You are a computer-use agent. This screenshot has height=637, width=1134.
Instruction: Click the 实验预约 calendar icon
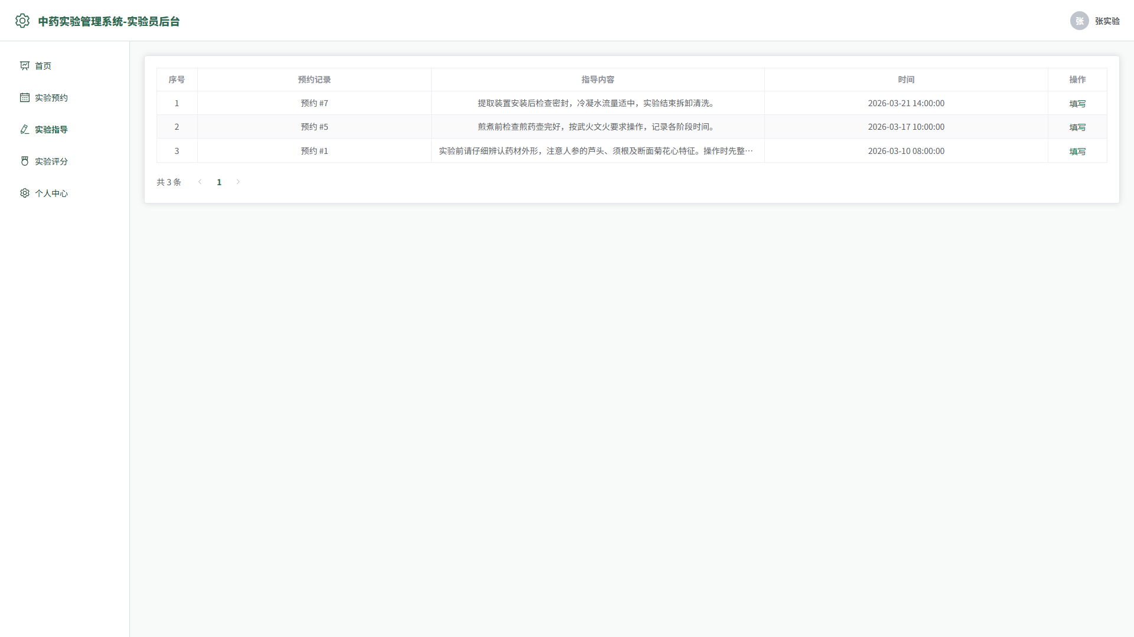(25, 97)
